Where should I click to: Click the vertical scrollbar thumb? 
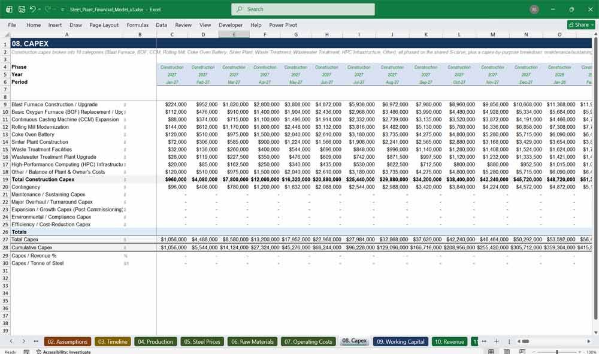tap(595, 178)
